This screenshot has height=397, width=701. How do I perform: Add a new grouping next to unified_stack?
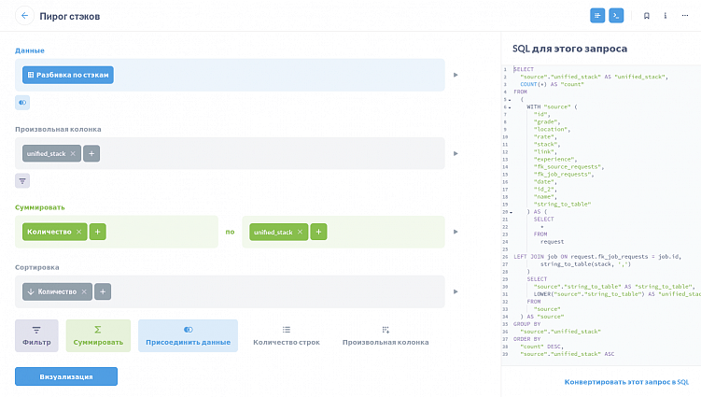tap(318, 232)
